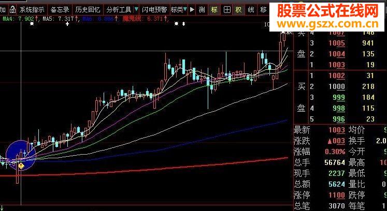The width and height of the screenshot is (387, 211).
Task: Click buy level 5 price 996
Action: 339,119
